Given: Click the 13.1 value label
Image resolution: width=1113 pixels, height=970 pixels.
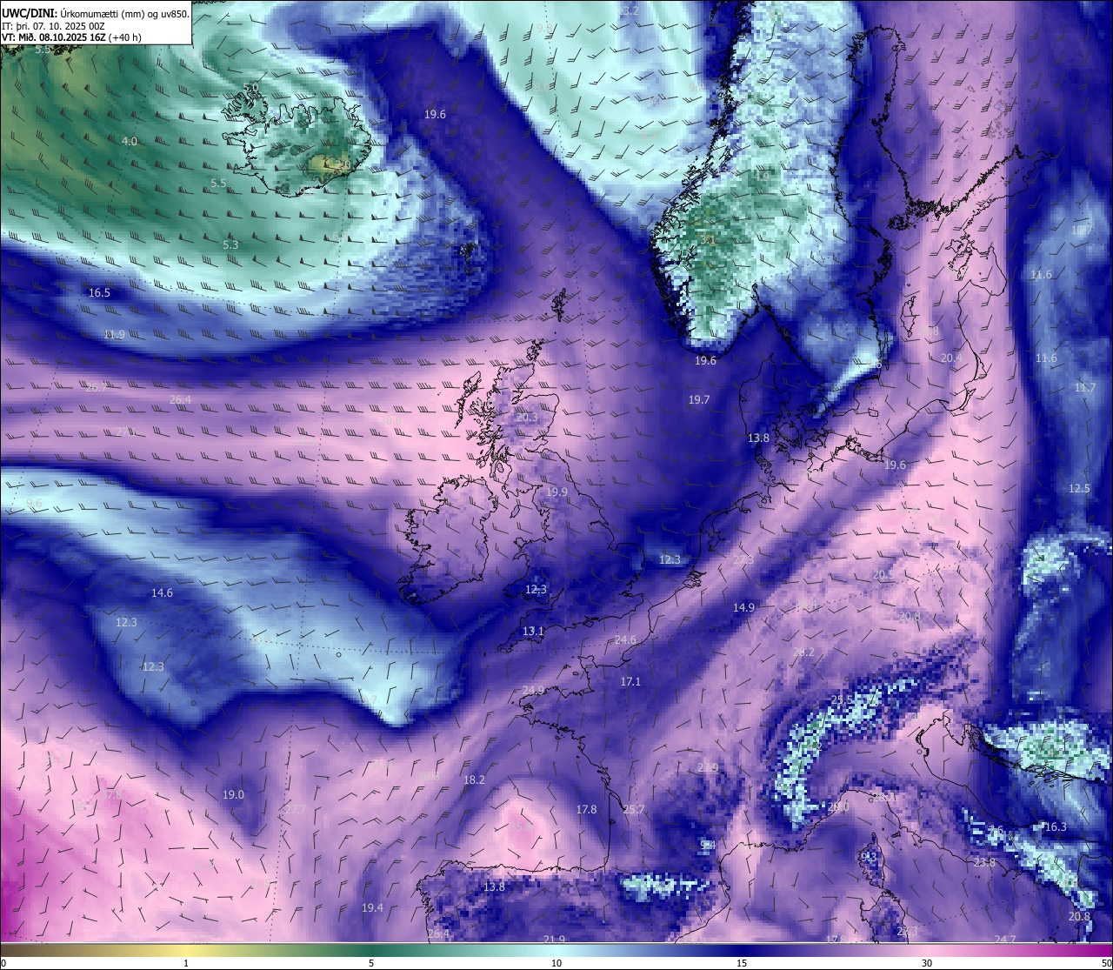Looking at the screenshot, I should pos(533,632).
